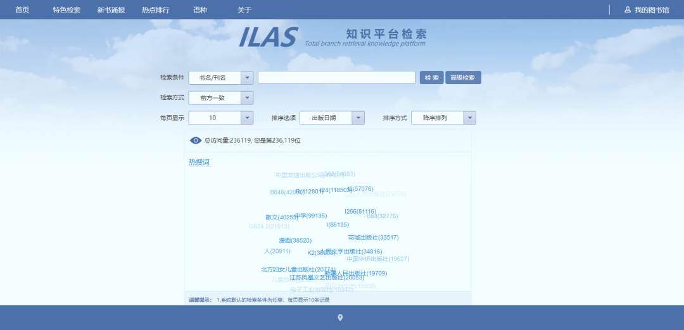The image size is (684, 330).
Task: Click hot word 散文(40253)
Action: click(x=282, y=217)
